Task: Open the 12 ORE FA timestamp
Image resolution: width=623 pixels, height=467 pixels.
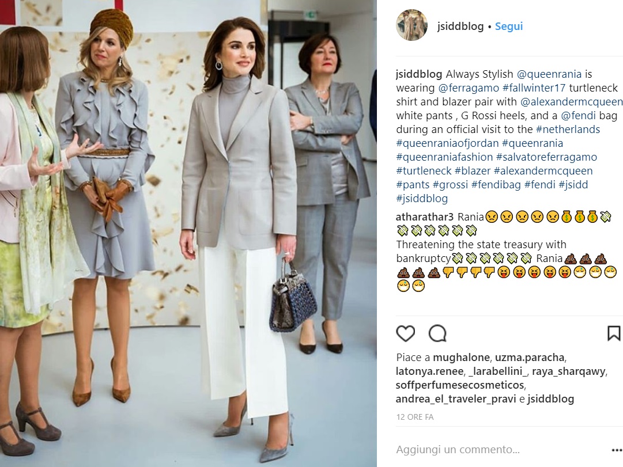Action: 415,417
